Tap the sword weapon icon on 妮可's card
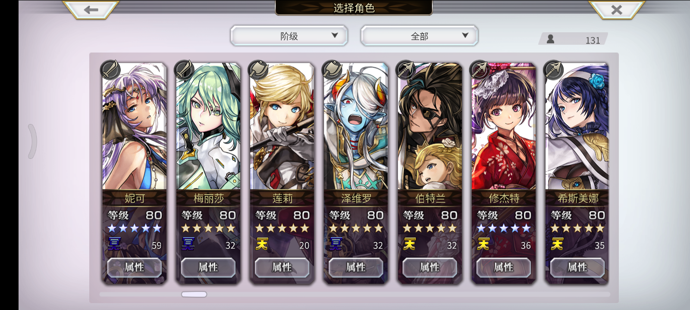The width and height of the screenshot is (690, 310). (110, 69)
